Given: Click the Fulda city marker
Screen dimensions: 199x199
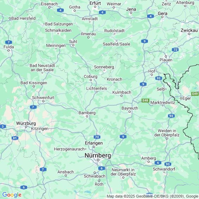Looking at the screenshot, I should 8,50.
